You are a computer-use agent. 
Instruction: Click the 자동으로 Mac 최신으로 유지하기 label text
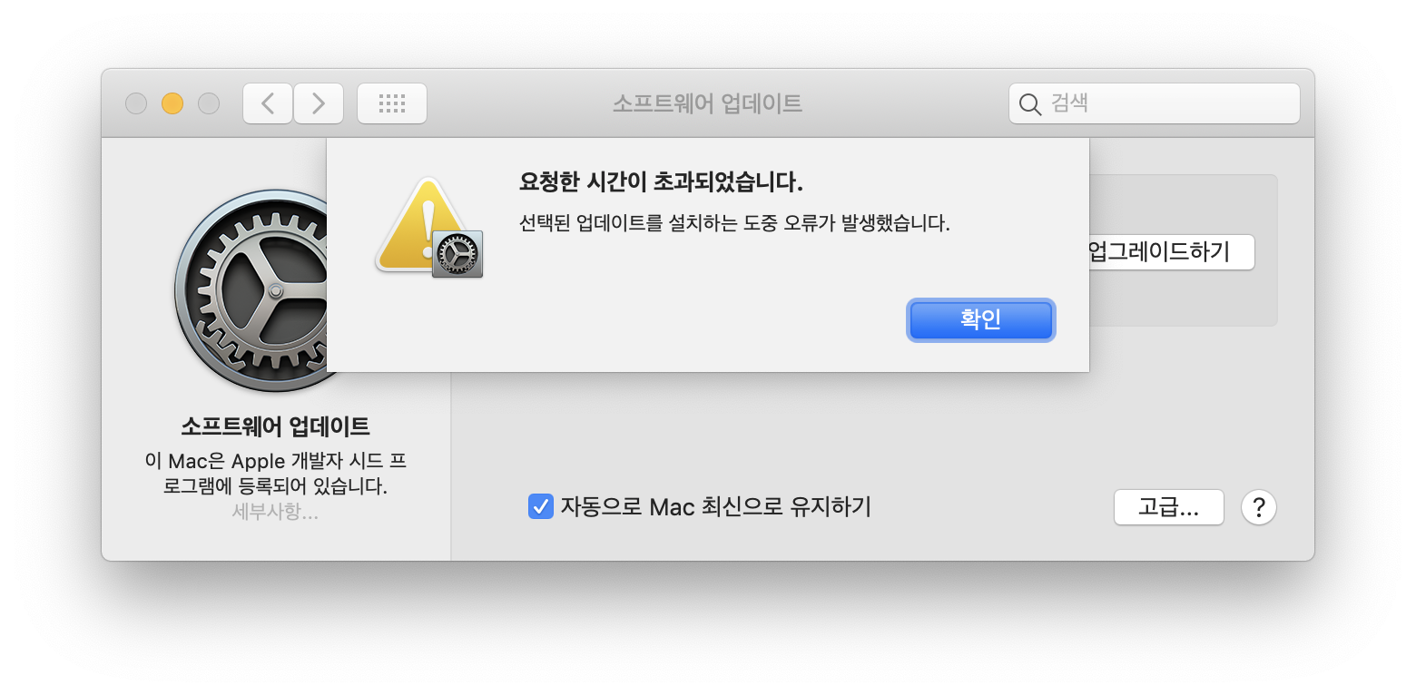click(x=715, y=506)
